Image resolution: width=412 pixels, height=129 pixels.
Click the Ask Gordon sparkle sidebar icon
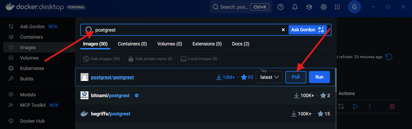(11, 26)
